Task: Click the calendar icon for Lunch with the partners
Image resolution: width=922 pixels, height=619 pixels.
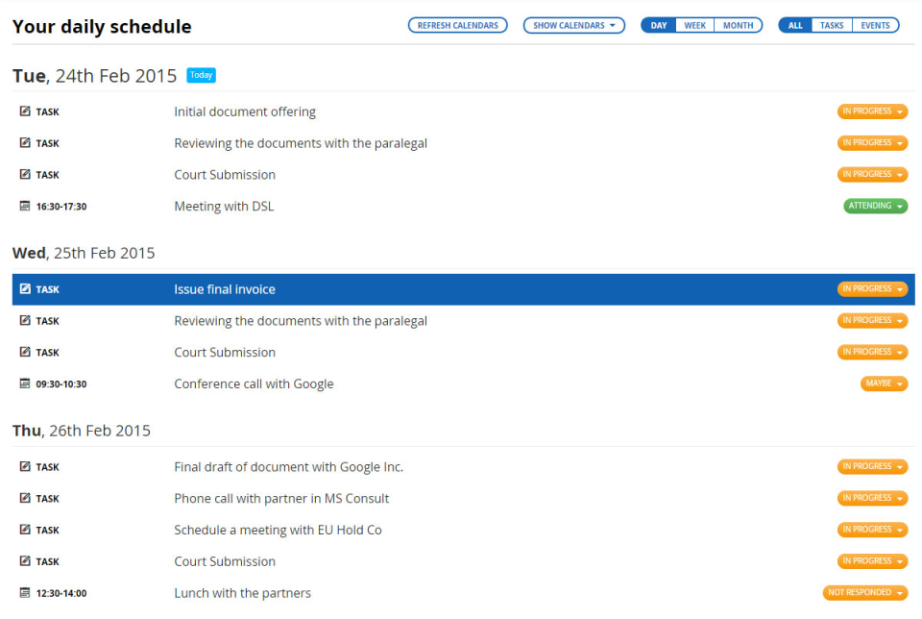Action: pyautogui.click(x=24, y=592)
